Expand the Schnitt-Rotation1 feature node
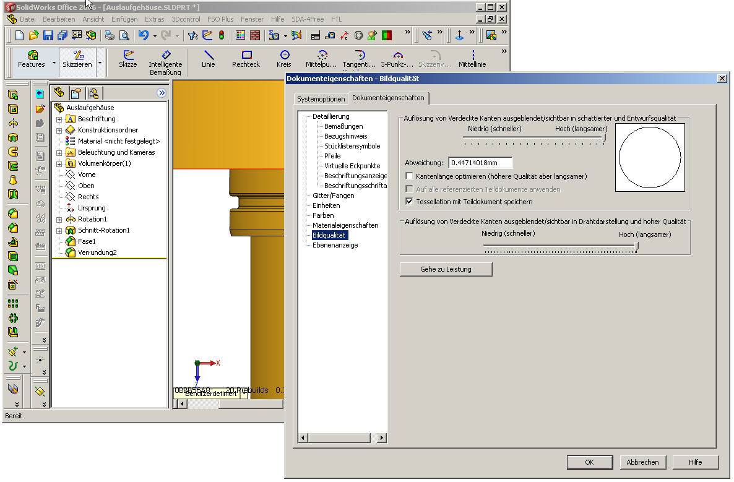This screenshot has width=734, height=482. 59,231
